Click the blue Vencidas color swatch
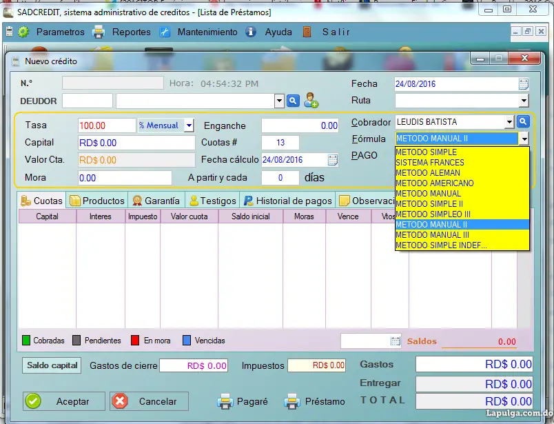Screen dimensions: 554x424 click(x=187, y=341)
